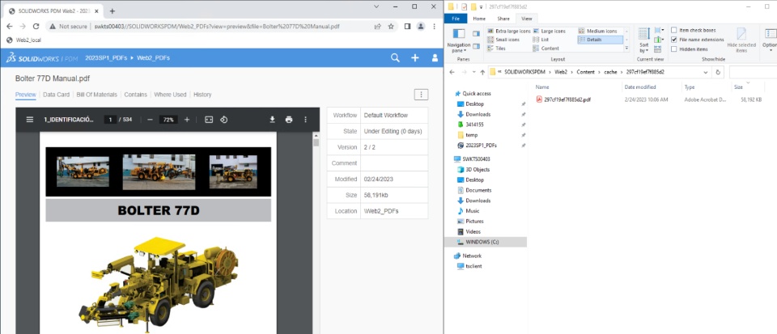Click the browser address bar URL
Viewport: 777px width, 334px height.
click(217, 26)
